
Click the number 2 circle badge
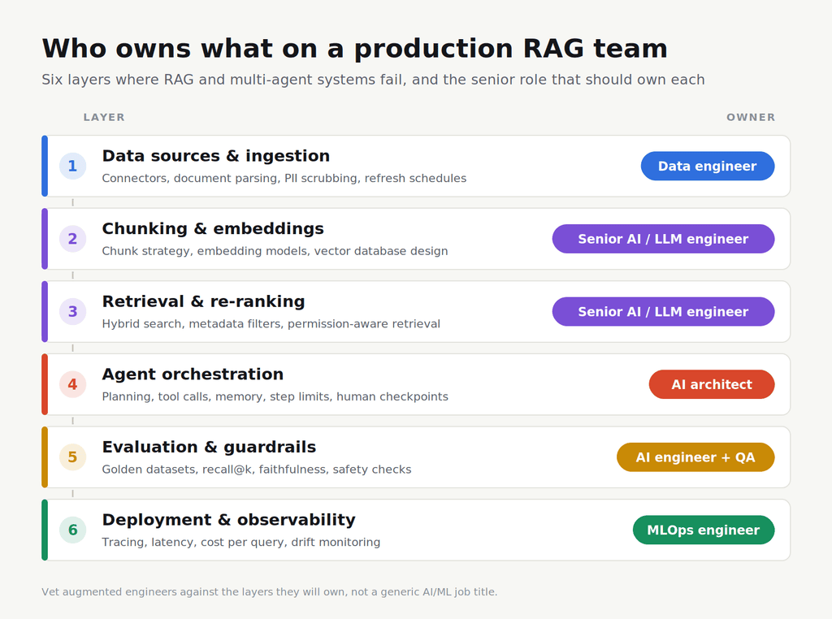(x=72, y=239)
